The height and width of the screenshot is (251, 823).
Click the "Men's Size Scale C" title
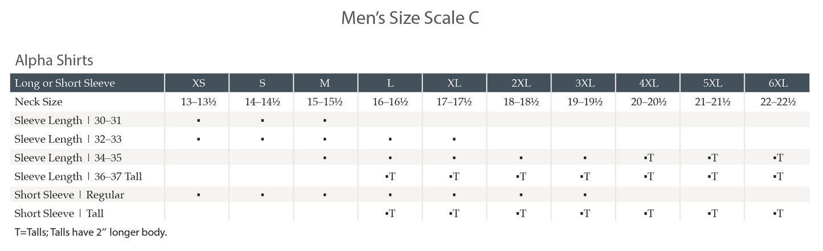coord(410,18)
